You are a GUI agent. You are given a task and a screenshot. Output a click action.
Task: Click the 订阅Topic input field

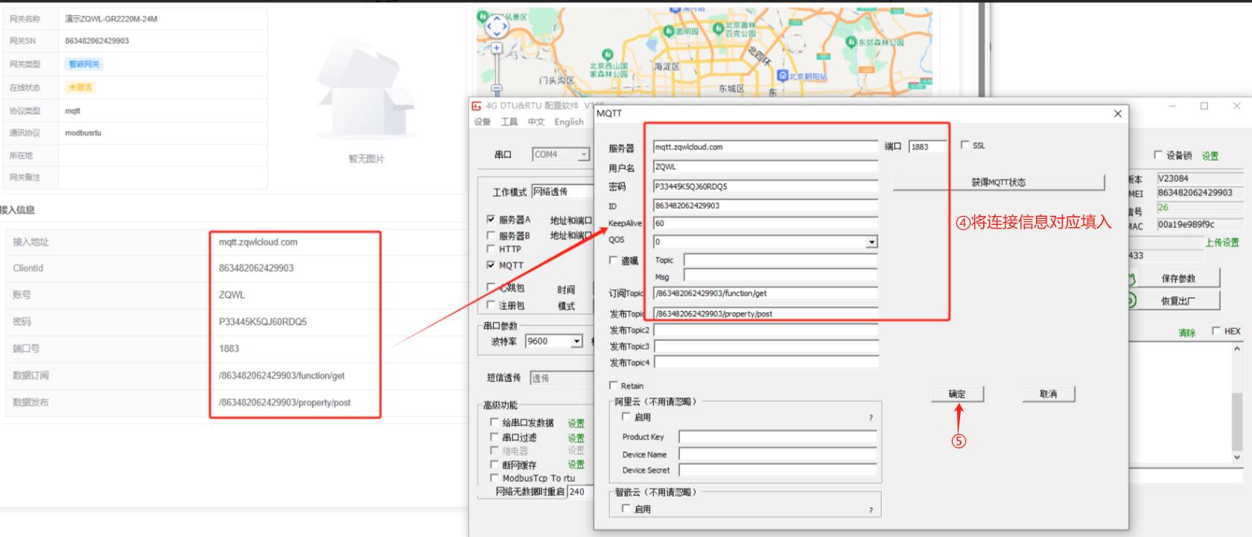[766, 293]
